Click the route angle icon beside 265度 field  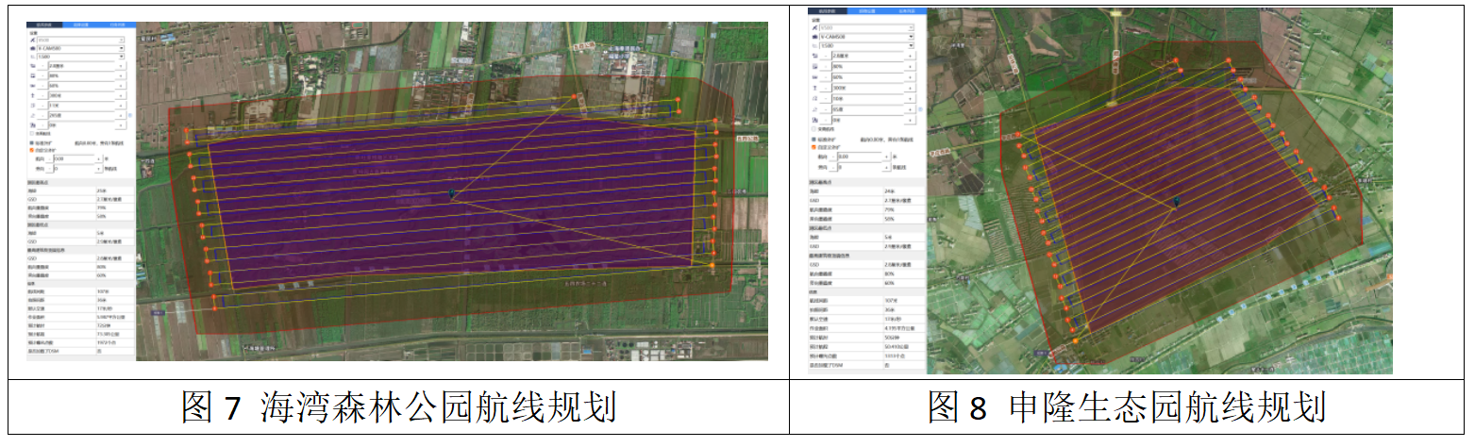tap(33, 115)
